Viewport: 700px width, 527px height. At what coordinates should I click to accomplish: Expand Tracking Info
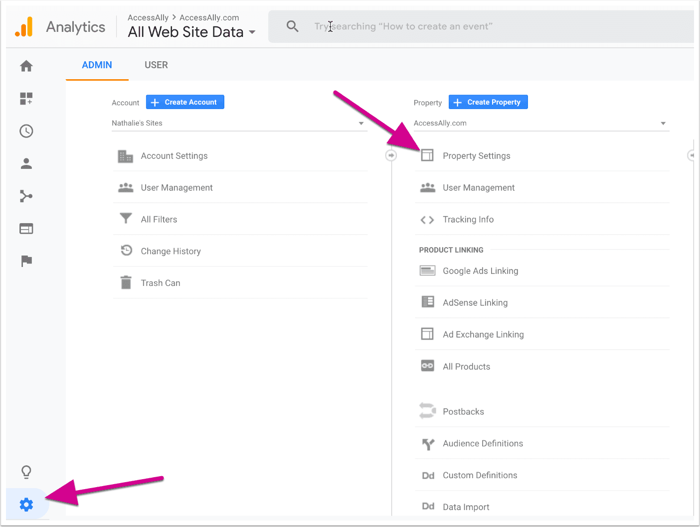click(468, 220)
